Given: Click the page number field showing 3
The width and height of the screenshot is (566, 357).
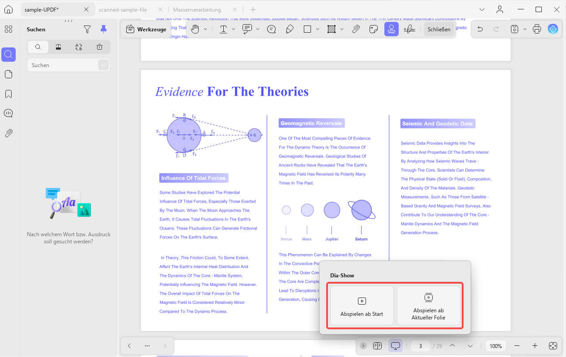Looking at the screenshot, I should 421,346.
